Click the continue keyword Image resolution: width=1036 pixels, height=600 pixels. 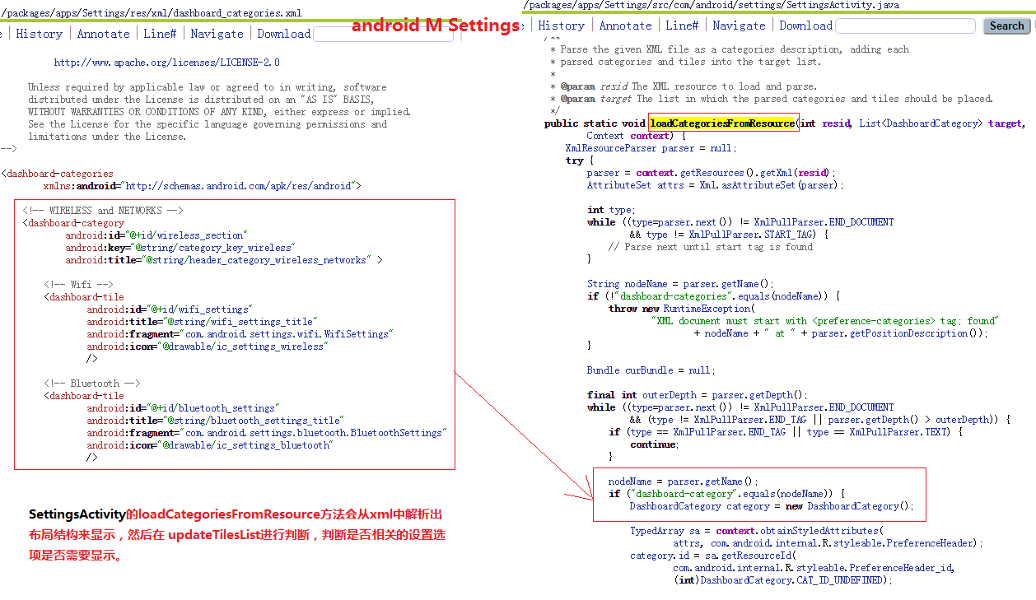652,444
